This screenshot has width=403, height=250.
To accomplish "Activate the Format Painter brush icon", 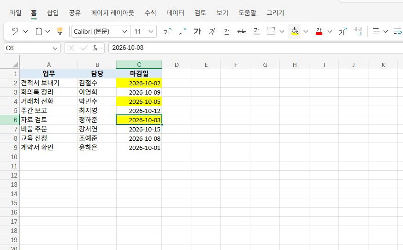I will 60,31.
